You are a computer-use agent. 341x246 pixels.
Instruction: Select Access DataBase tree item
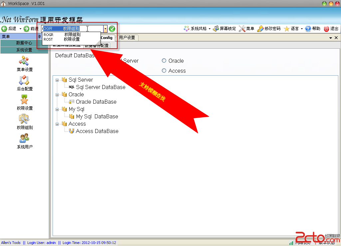(x=97, y=131)
